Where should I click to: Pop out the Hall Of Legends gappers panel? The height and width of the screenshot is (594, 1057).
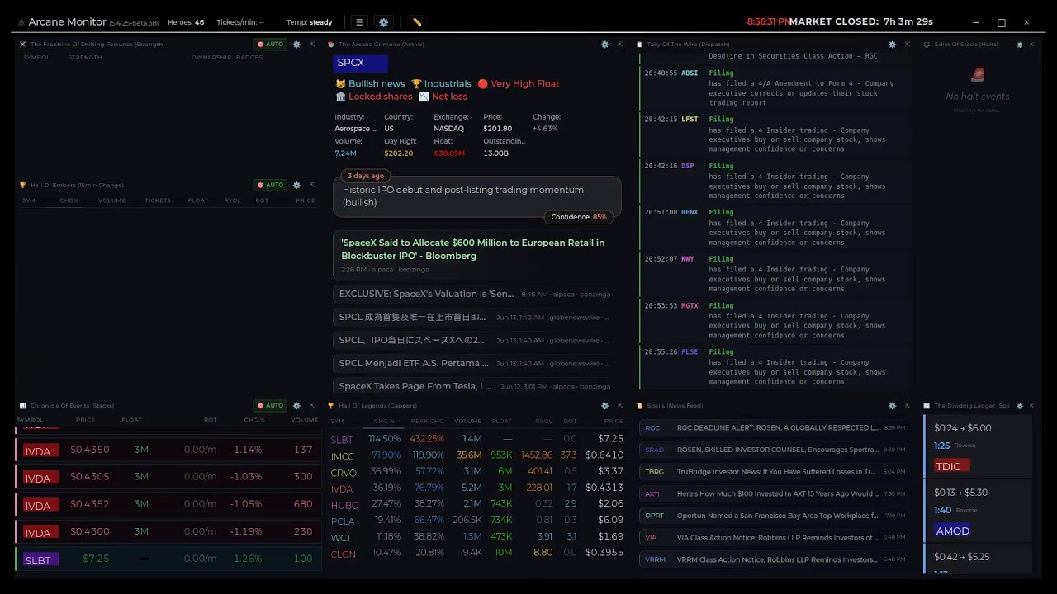coord(620,406)
